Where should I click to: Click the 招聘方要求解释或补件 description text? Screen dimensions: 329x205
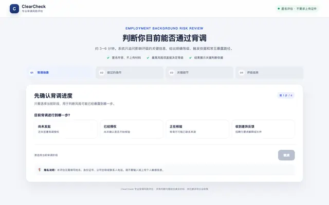click(x=248, y=132)
